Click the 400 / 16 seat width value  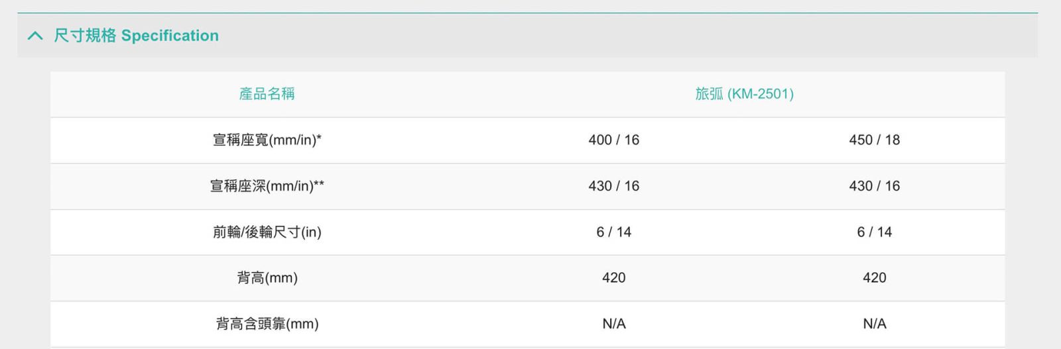(x=613, y=140)
